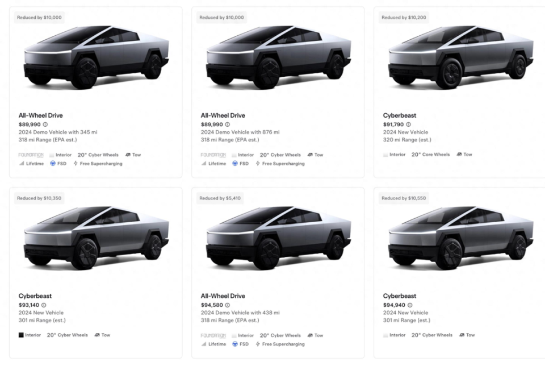Open All-Wheel Drive listing with 876 mi

tap(223, 115)
